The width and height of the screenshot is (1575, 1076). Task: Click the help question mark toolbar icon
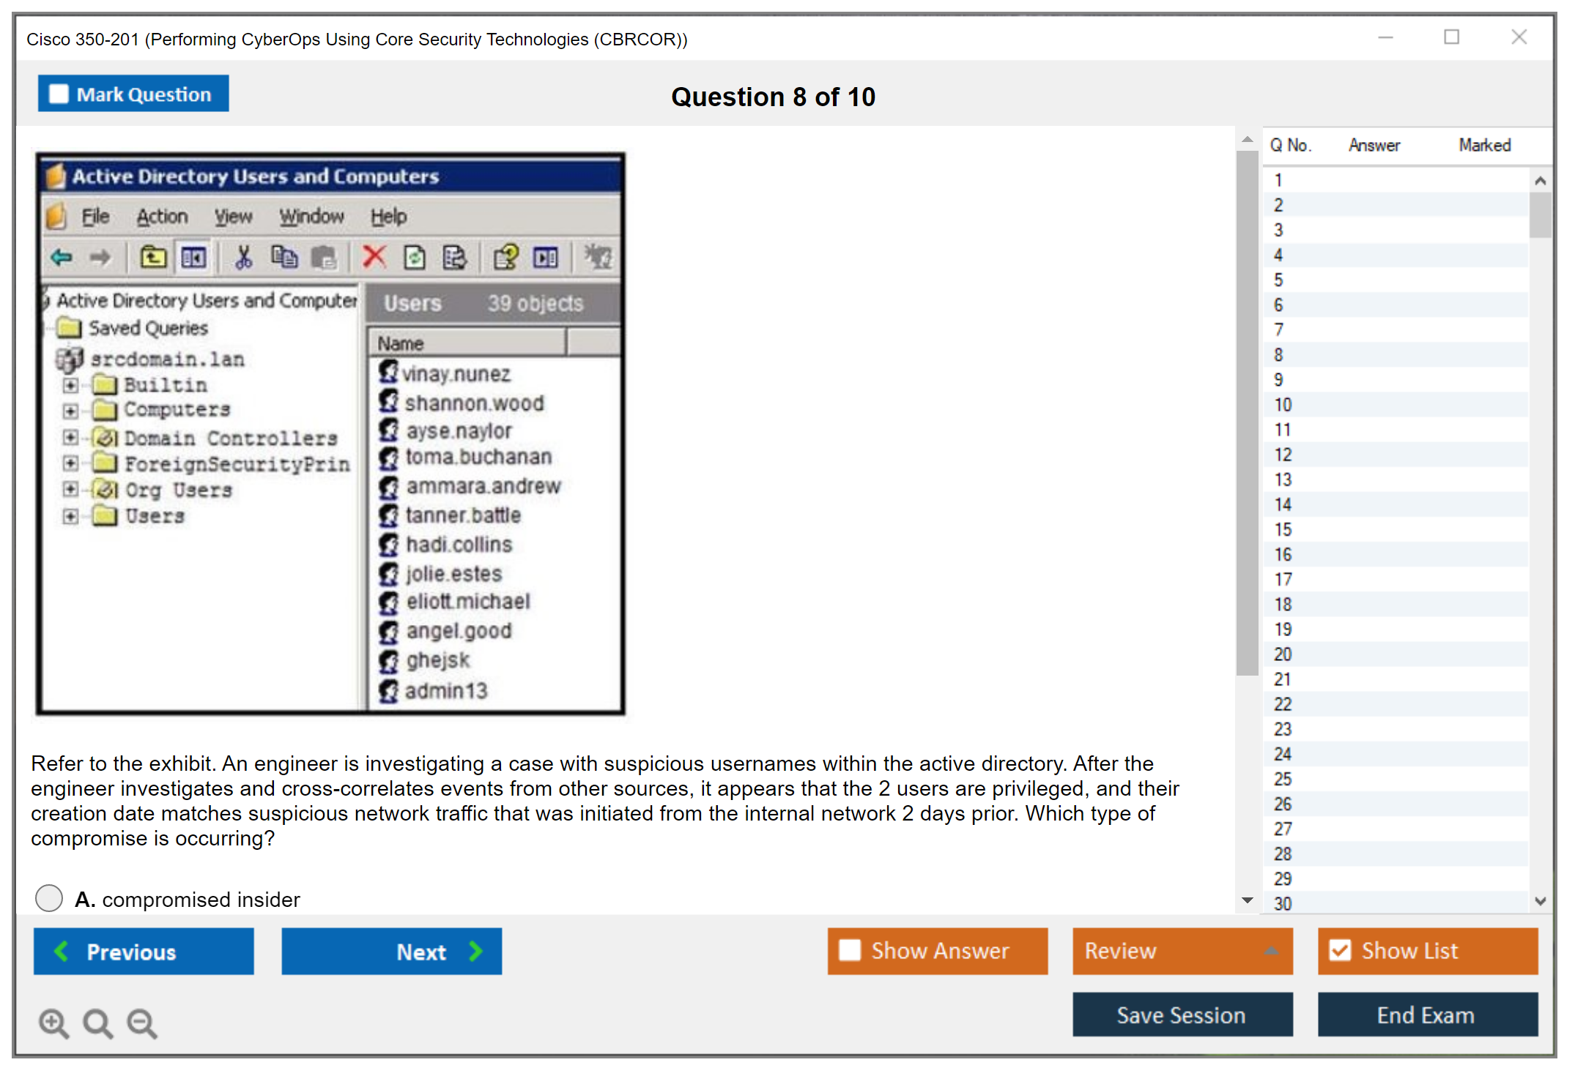coord(505,257)
